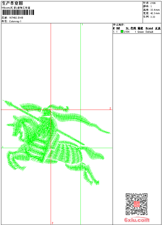Click the Colorway 1 label

(15, 21)
